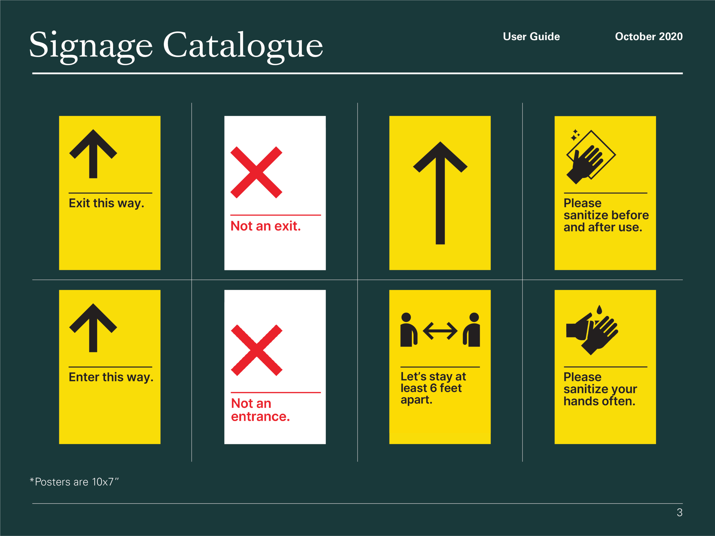715x536 pixels.
Task: Click the red X above Not an exit
Action: coord(256,172)
